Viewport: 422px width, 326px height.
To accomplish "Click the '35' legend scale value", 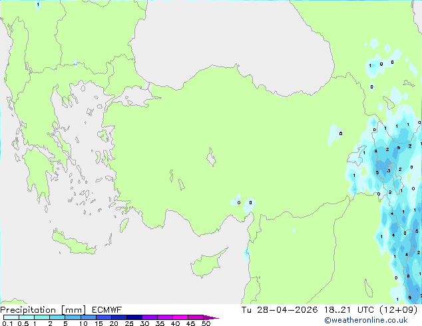I will pos(160,323).
